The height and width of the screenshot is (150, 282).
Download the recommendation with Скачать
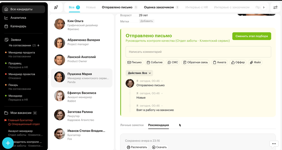pos(159,147)
